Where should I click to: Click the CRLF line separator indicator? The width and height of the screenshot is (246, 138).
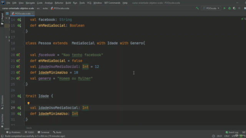227,136
